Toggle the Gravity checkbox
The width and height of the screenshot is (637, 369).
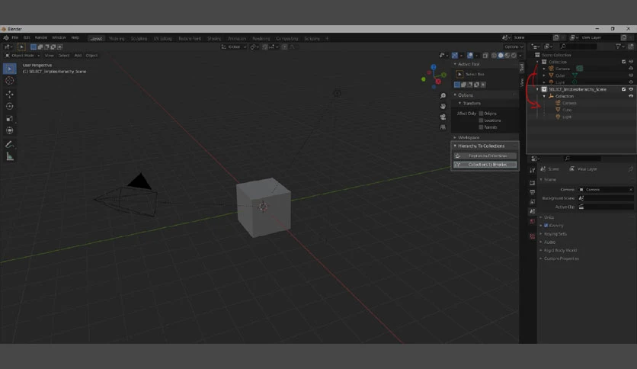click(x=546, y=226)
